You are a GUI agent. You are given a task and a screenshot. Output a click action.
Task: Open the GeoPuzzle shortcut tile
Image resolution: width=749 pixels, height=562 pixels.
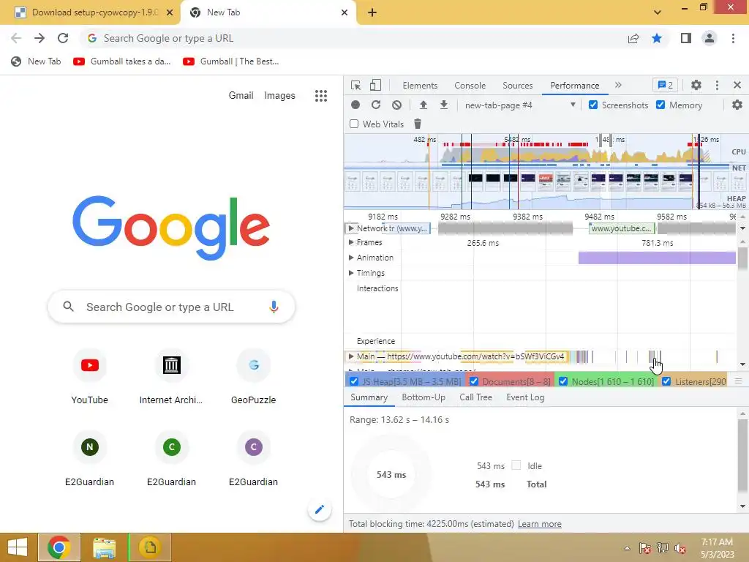(x=254, y=378)
